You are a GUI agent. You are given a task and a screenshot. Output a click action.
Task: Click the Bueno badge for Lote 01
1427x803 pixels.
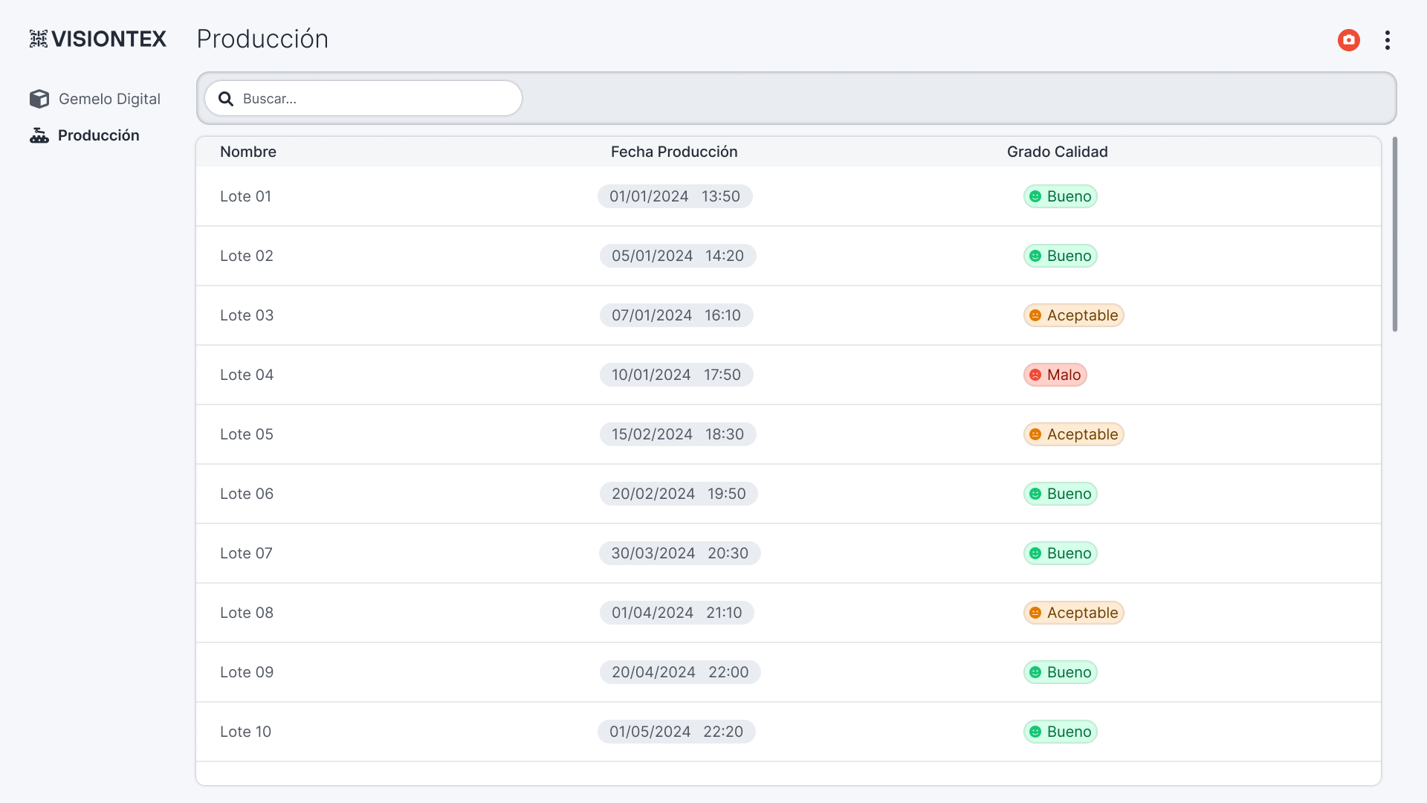(1061, 196)
